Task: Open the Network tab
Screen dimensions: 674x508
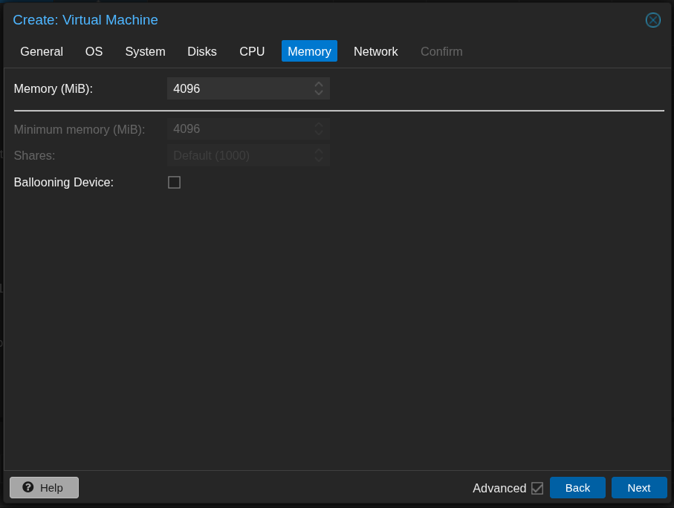Action: coord(375,51)
